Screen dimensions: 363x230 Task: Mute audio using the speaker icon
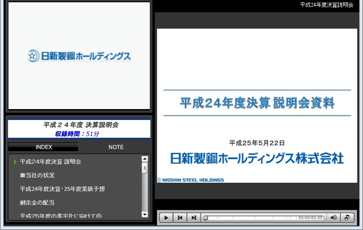pyautogui.click(x=334, y=218)
